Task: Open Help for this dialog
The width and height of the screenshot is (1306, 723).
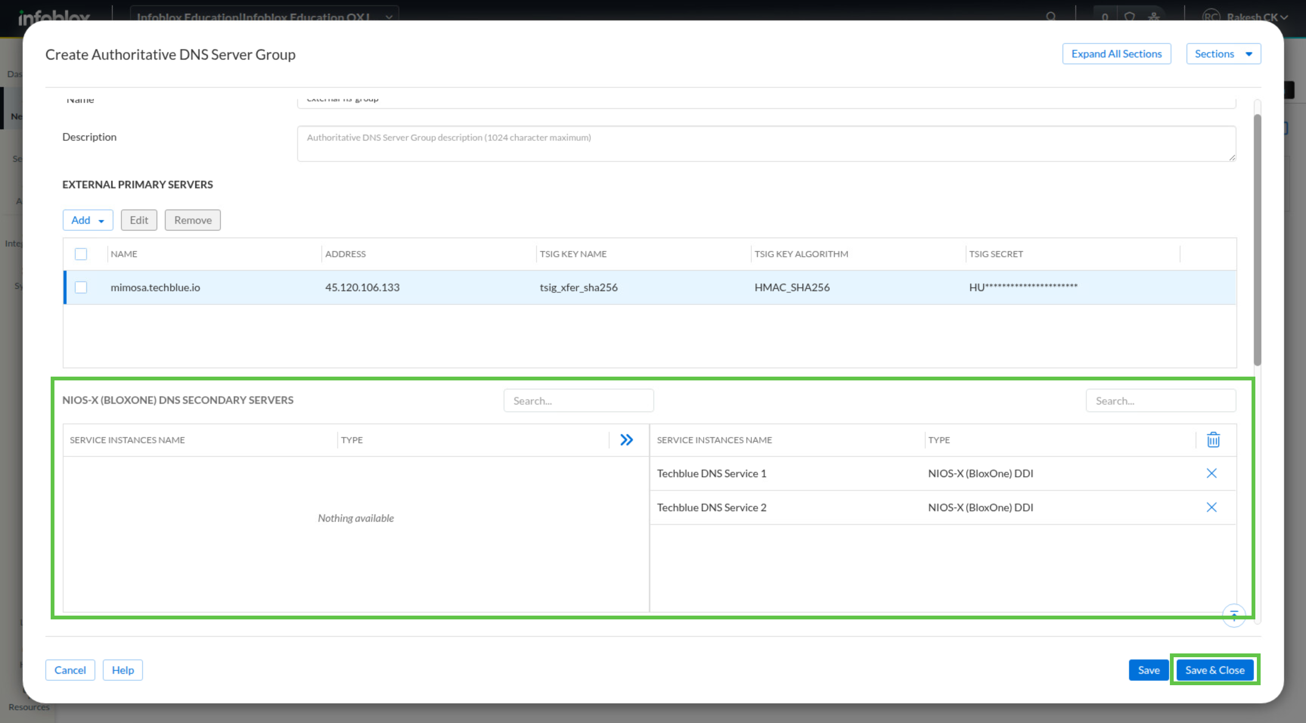Action: 123,670
